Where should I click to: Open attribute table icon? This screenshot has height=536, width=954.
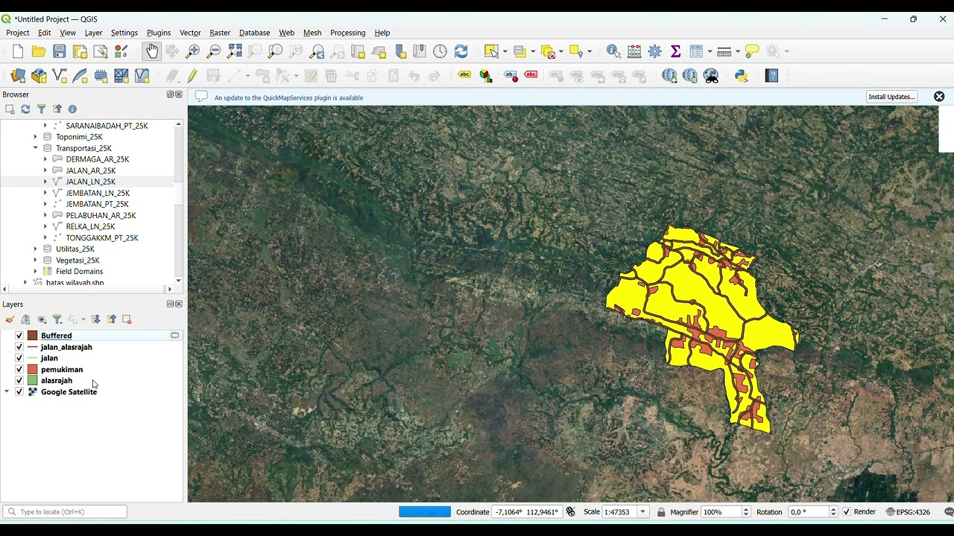tap(696, 51)
